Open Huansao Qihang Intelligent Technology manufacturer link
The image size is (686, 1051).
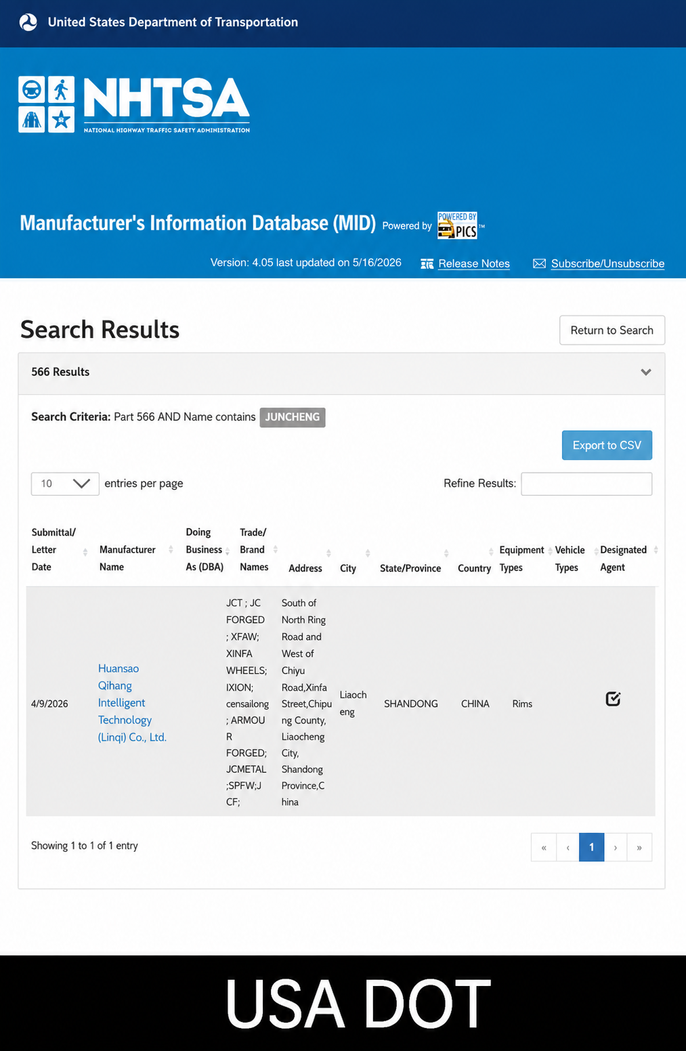[132, 703]
